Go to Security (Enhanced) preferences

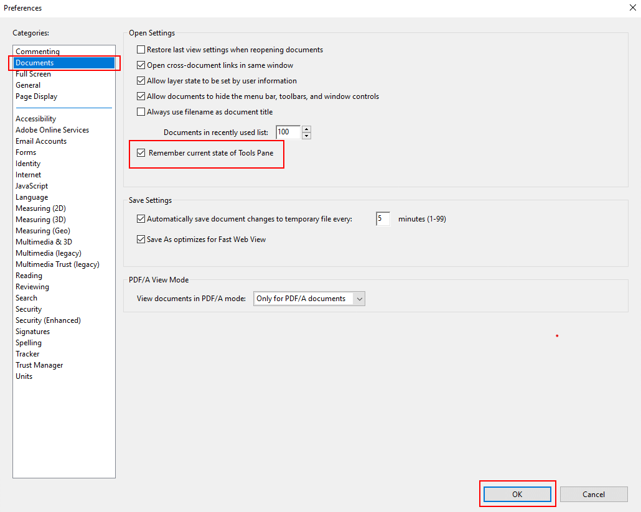pyautogui.click(x=49, y=320)
